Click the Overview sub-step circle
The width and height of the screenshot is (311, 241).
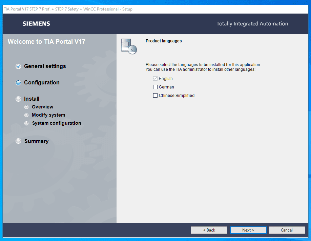26,107
